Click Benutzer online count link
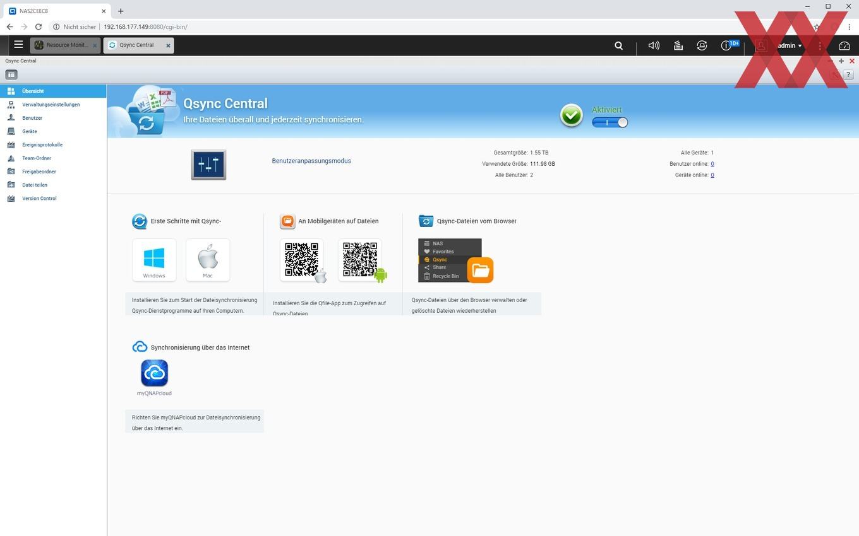 point(712,164)
